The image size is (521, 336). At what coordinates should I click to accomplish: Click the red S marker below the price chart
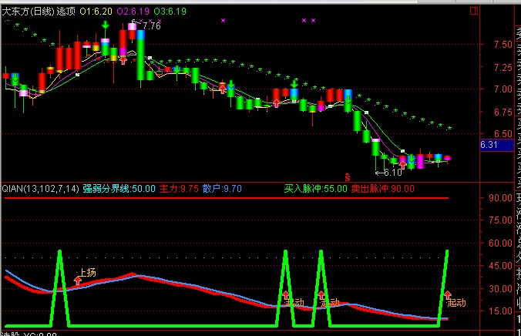pyautogui.click(x=347, y=176)
